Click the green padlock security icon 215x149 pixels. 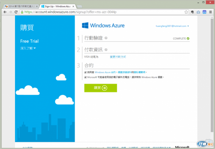pos(22,12)
